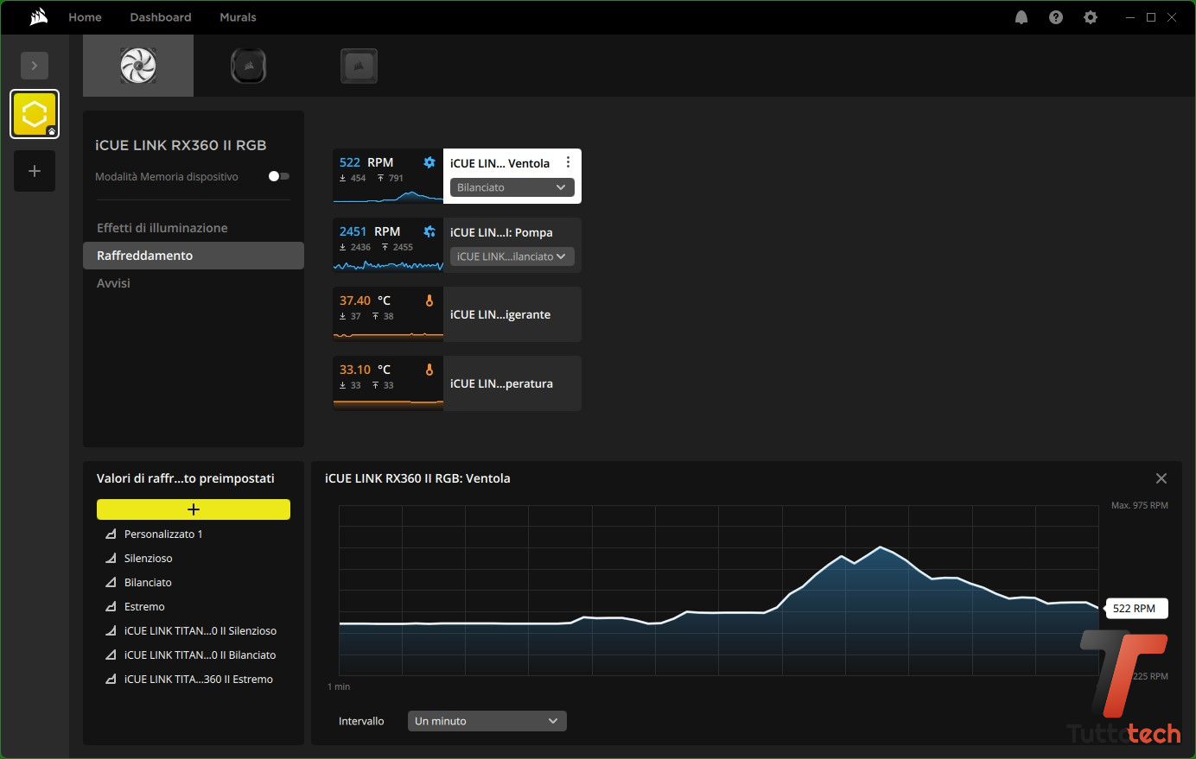Toggle Modalità Memoria dispositivo switch
Image resolution: width=1196 pixels, height=759 pixels.
[278, 176]
